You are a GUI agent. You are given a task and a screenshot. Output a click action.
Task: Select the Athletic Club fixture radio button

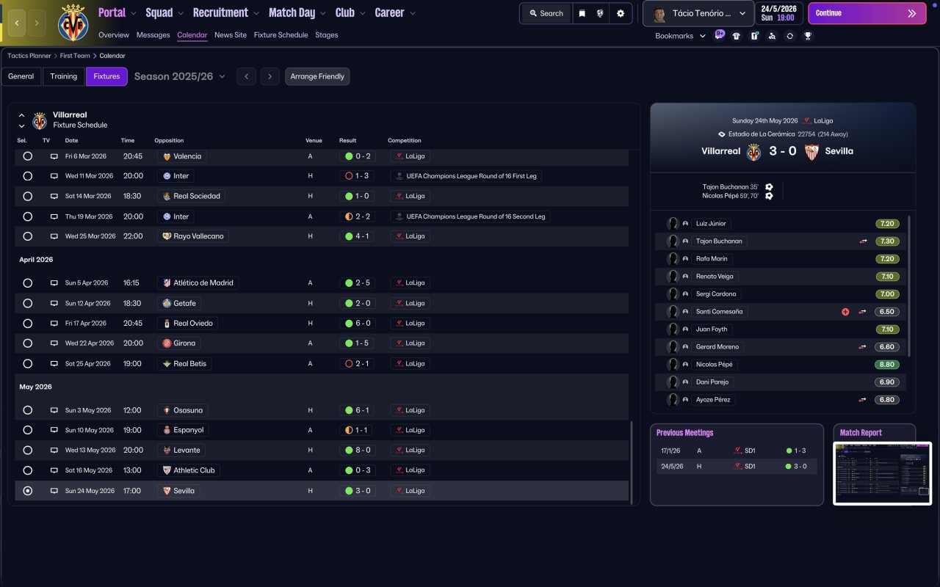28,470
